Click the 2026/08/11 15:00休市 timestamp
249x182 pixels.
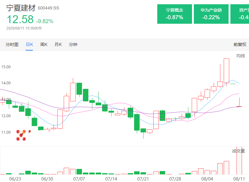click(x=24, y=28)
